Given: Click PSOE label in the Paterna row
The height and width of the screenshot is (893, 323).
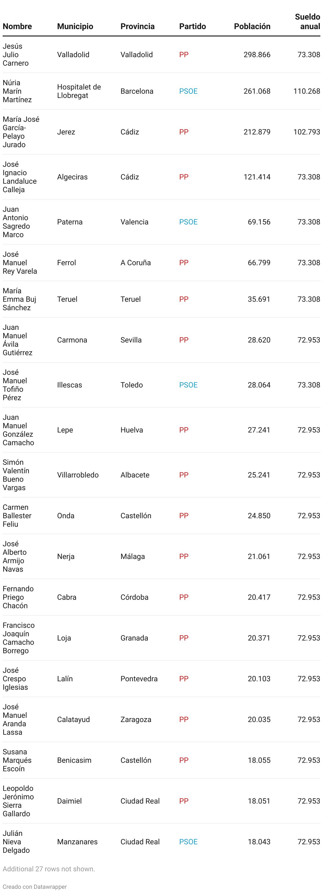Looking at the screenshot, I should click(x=189, y=222).
